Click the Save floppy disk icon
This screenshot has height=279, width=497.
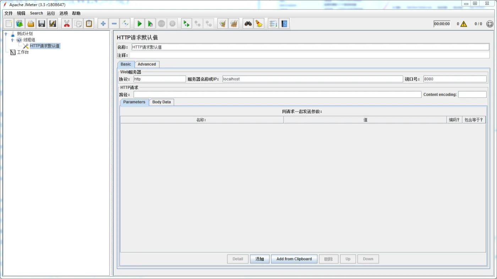[42, 24]
